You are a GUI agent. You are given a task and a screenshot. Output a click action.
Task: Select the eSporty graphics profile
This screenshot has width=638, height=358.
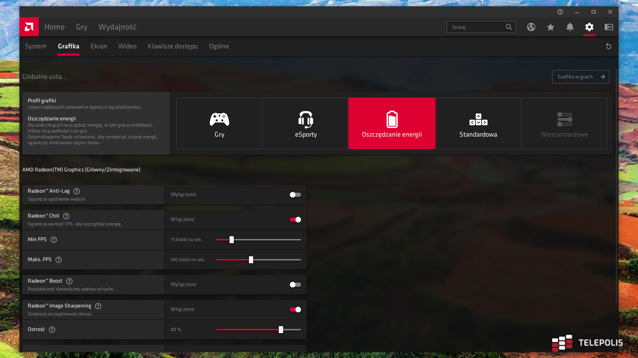(305, 123)
